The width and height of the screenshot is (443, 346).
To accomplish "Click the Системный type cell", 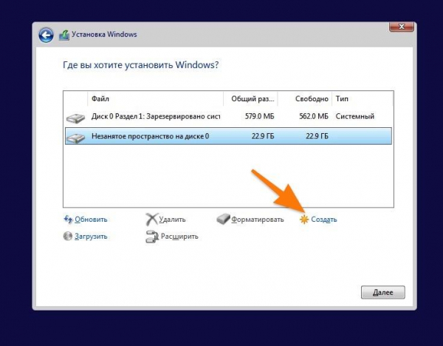I will pos(355,116).
